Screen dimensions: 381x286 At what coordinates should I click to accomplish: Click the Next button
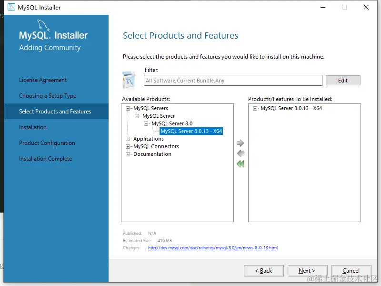[307, 271]
